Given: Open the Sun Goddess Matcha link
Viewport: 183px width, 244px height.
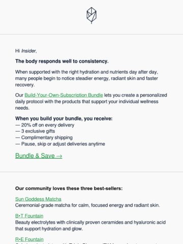Looking at the screenshot, I should coord(38,199).
